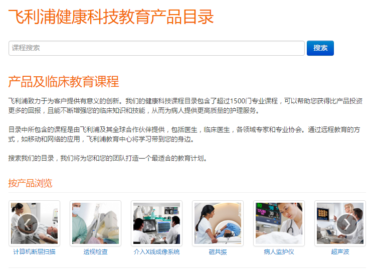Image resolution: width=375 pixels, height=274 pixels.
Task: Follow the 超声波 text link
Action: pos(340,252)
